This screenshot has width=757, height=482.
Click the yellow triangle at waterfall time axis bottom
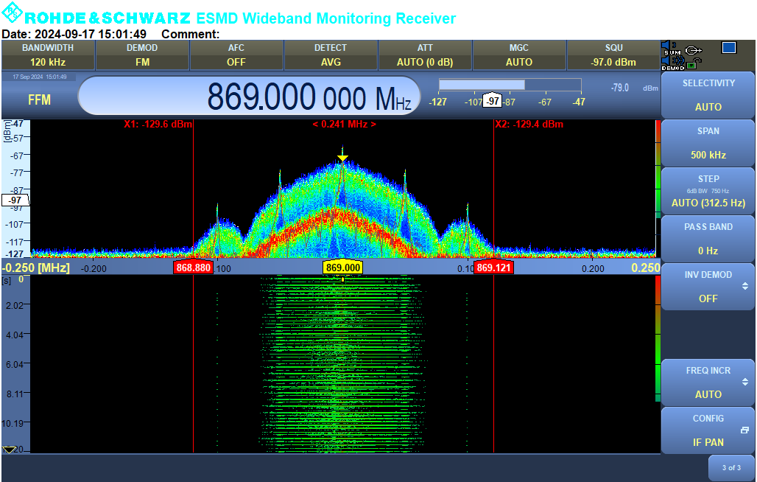click(x=8, y=450)
